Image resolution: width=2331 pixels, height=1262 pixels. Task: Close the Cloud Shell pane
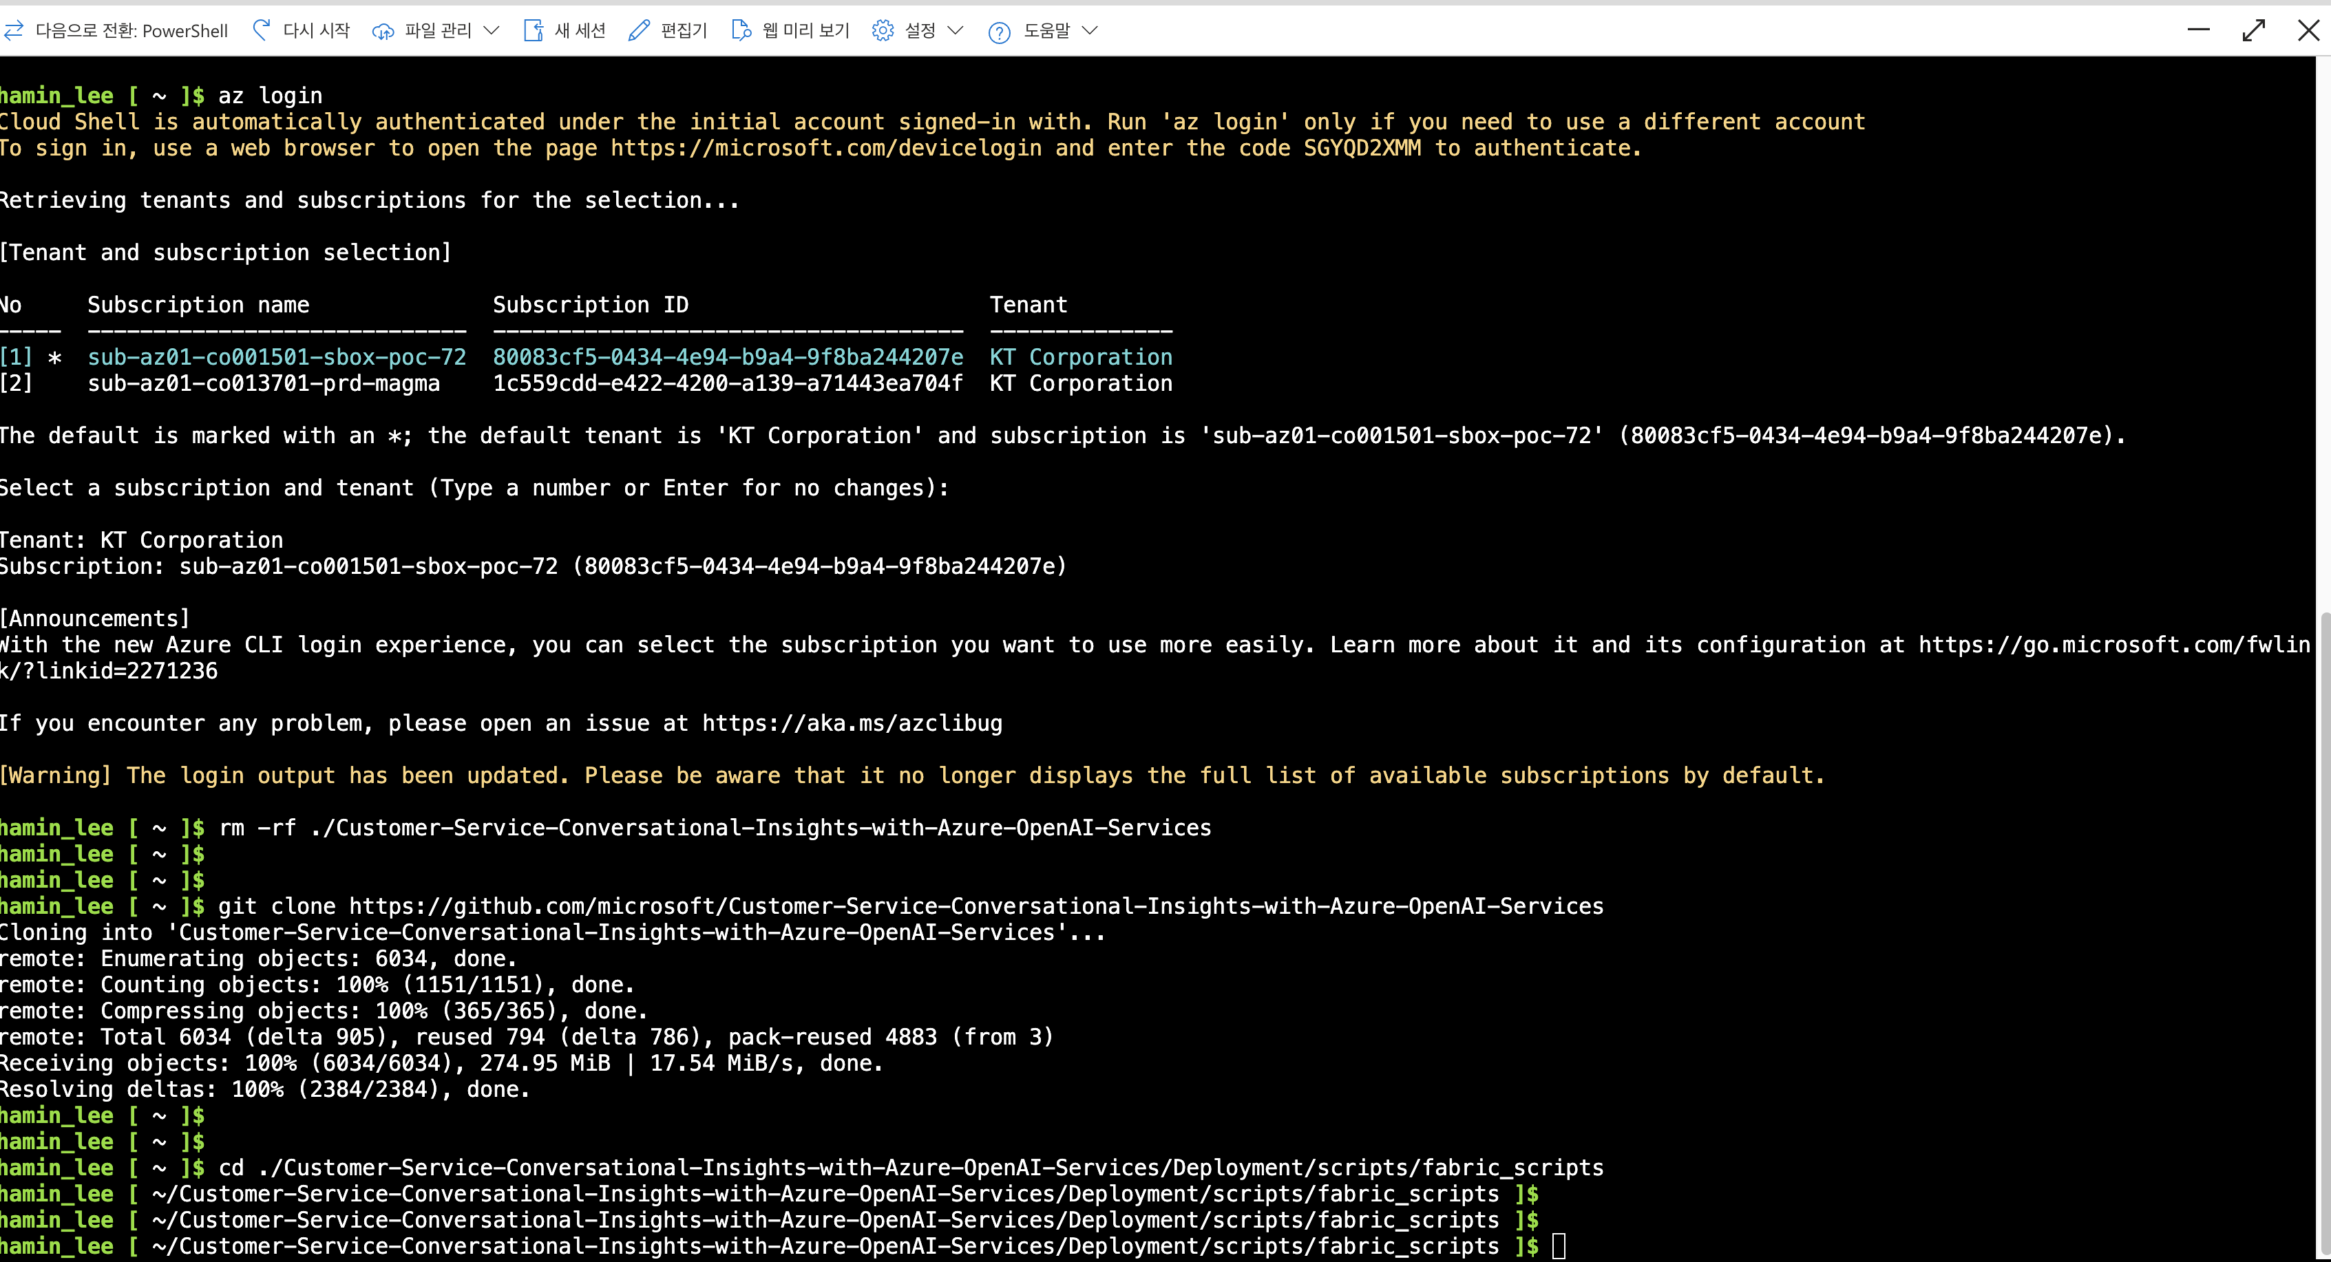tap(2308, 31)
